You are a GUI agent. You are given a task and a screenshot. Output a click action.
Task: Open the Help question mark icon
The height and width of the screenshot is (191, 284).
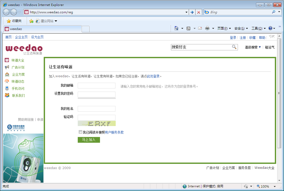pyautogui.click(x=270, y=28)
